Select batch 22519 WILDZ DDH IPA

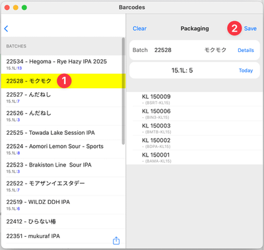click(63, 205)
